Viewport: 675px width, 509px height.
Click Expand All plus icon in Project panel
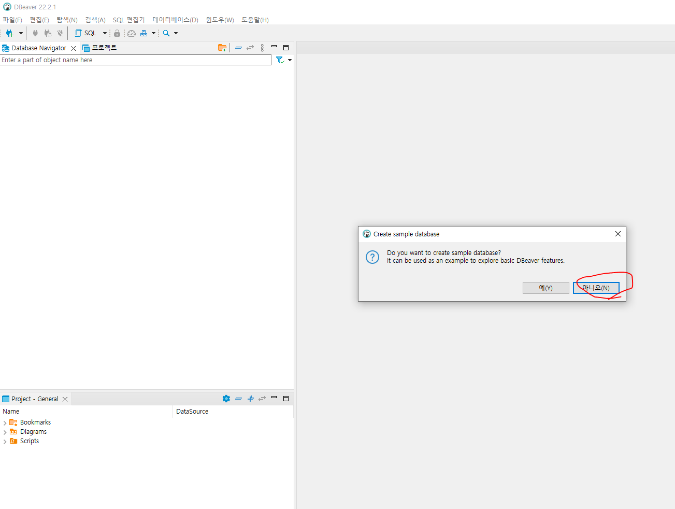click(x=250, y=399)
